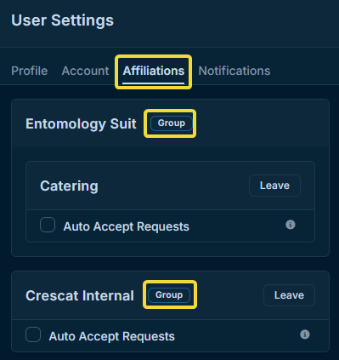The height and width of the screenshot is (360, 339).
Task: Switch to the Profile tab
Action: coord(30,71)
